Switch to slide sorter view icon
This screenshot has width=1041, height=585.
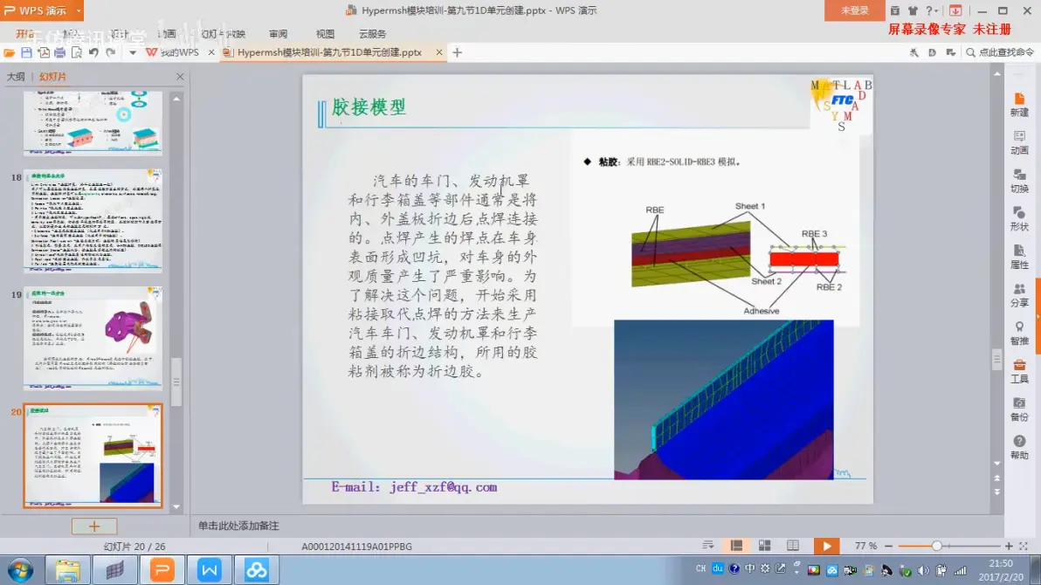coord(765,546)
